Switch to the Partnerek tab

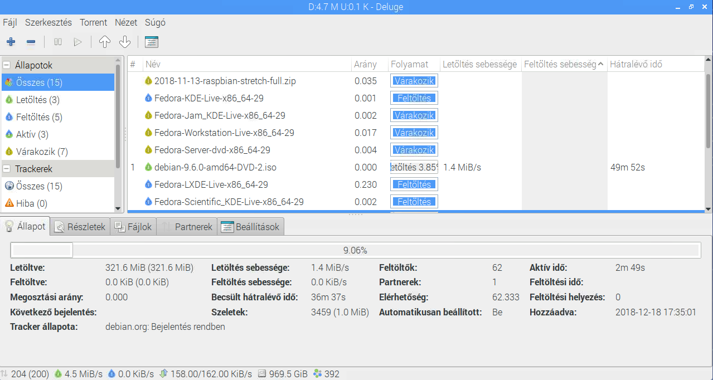tap(187, 227)
